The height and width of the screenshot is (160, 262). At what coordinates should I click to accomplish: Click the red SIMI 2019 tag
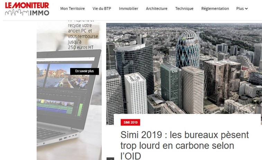(130, 122)
